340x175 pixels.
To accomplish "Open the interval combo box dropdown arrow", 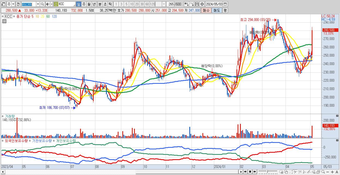I will [x=164, y=4].
